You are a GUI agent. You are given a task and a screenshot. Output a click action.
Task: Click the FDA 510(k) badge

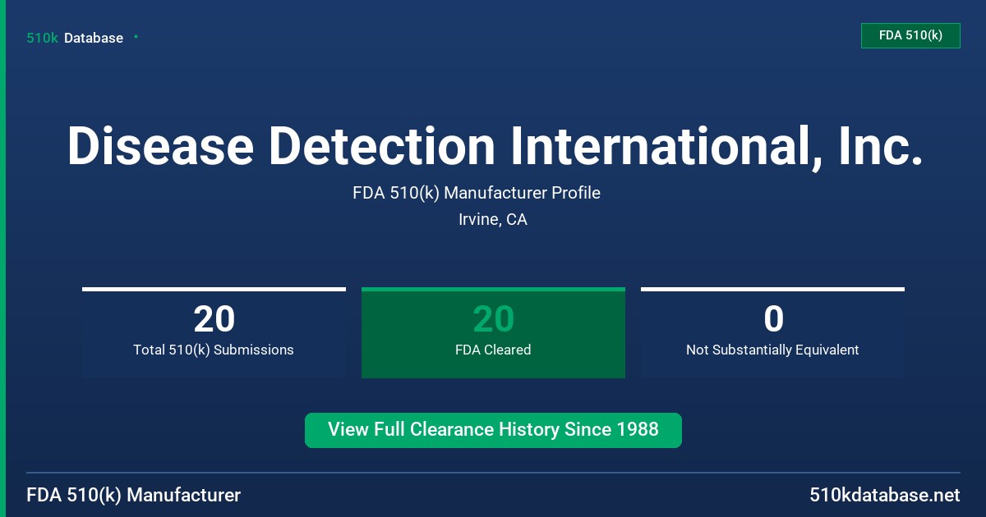[x=910, y=36]
